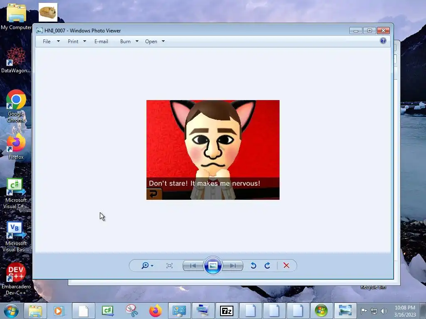Open the network status tray icon
The image size is (426, 319).
click(x=374, y=311)
